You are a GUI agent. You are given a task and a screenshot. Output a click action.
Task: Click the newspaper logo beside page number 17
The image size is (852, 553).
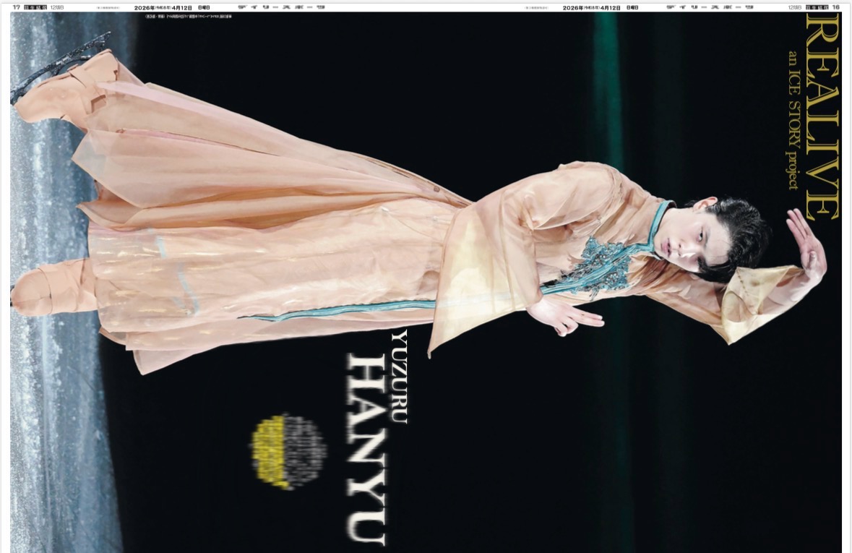point(35,7)
